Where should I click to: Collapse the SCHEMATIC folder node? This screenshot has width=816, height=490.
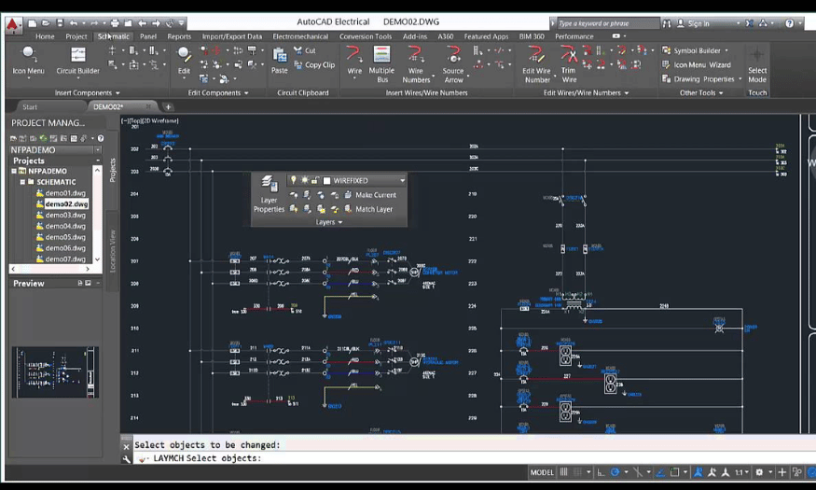22,182
